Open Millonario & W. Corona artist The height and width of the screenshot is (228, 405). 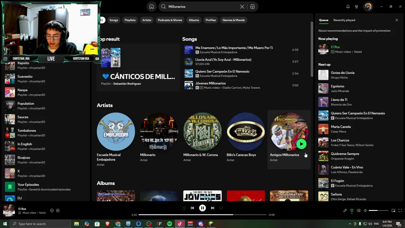202,139
